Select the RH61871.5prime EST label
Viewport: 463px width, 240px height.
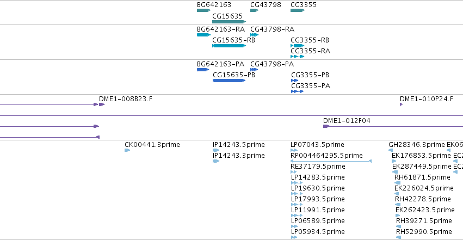[422, 177]
